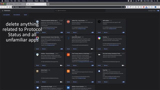Open the People menu
This screenshot has width=160, height=90.
point(36,1)
